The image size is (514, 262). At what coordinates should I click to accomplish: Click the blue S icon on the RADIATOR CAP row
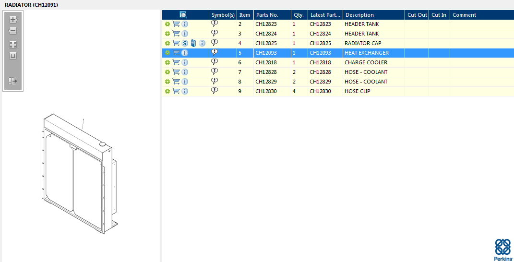tap(185, 43)
